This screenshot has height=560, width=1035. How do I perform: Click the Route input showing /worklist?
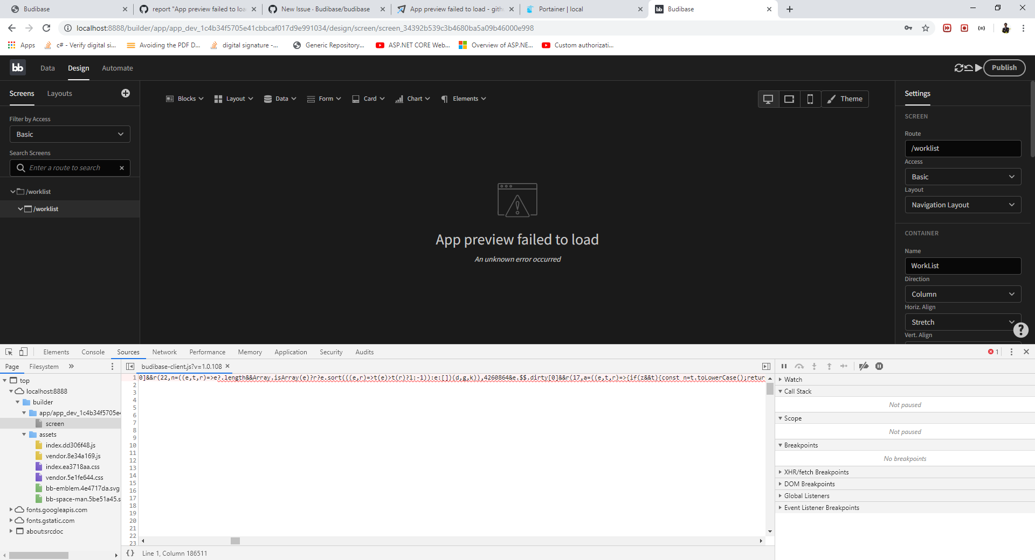963,148
